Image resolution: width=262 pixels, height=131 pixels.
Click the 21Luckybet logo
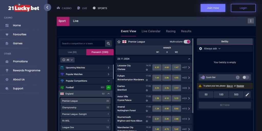[x=24, y=8]
